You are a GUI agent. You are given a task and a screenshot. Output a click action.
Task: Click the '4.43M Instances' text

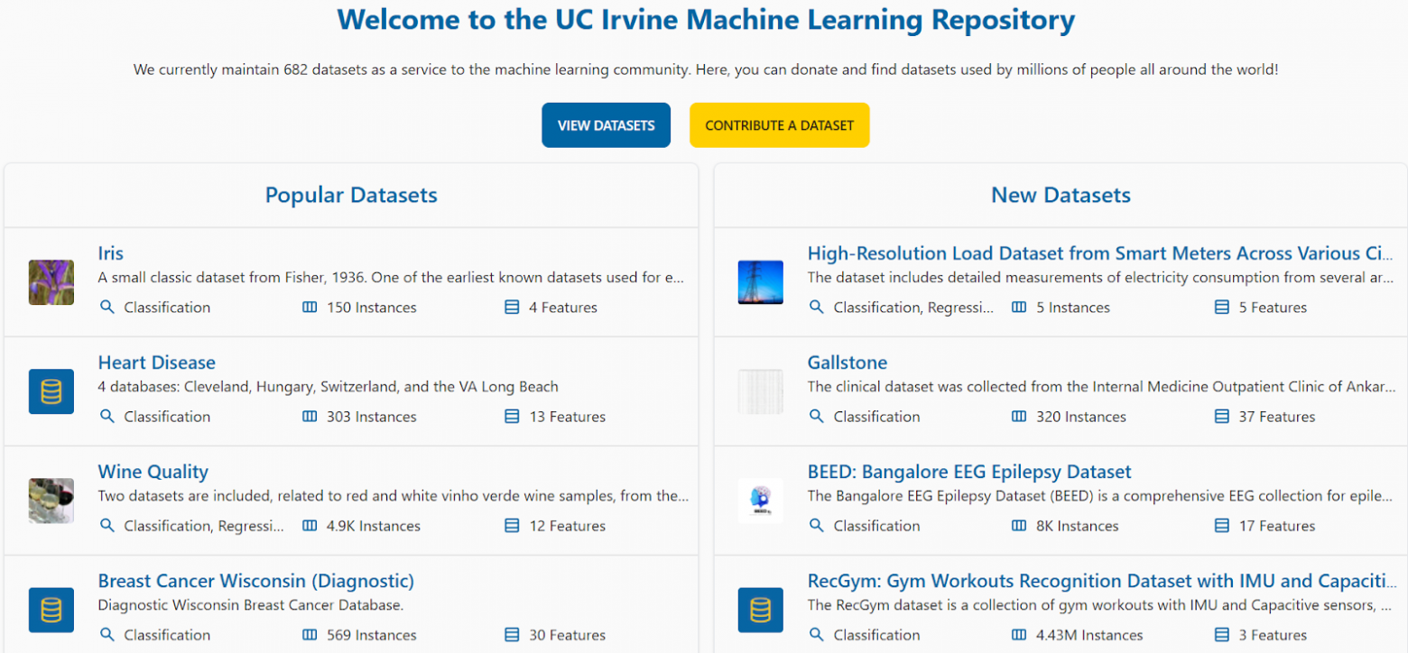click(x=1089, y=635)
